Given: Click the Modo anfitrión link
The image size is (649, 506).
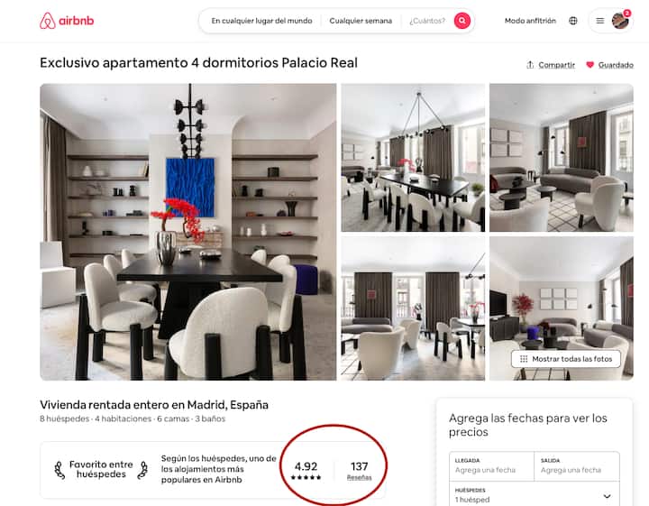Looking at the screenshot, I should pos(530,21).
